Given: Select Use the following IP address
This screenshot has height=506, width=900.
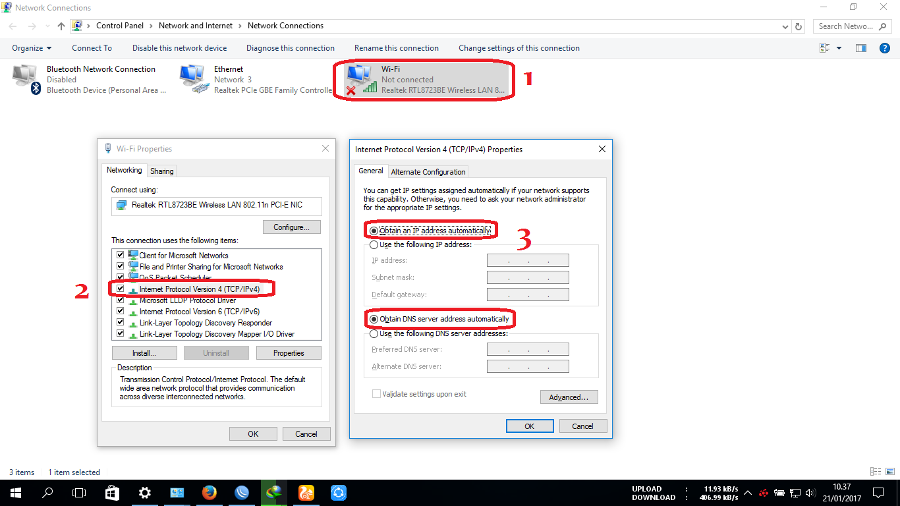Looking at the screenshot, I should pyautogui.click(x=420, y=244).
